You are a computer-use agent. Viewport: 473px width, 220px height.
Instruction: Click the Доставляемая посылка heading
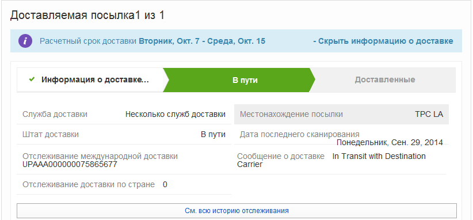pos(87,15)
